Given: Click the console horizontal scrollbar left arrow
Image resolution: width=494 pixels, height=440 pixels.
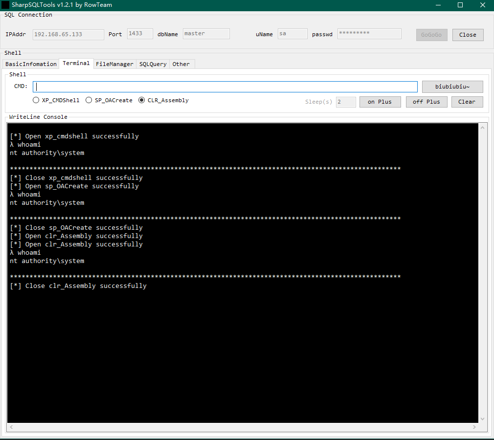Looking at the screenshot, I should (11, 427).
